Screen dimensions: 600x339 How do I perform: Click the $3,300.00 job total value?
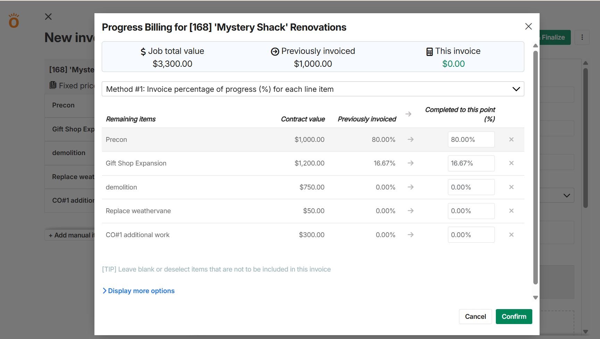coord(172,64)
